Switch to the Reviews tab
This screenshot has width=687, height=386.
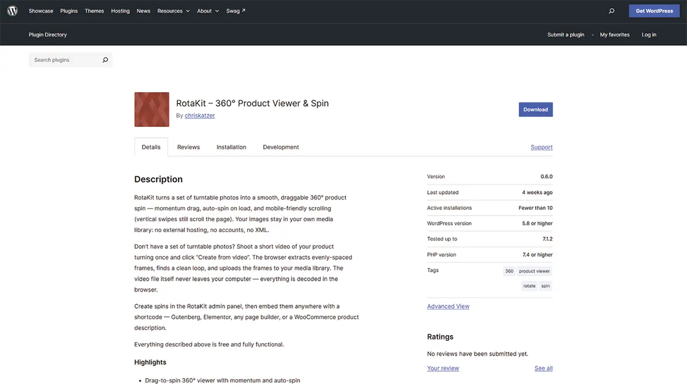188,147
